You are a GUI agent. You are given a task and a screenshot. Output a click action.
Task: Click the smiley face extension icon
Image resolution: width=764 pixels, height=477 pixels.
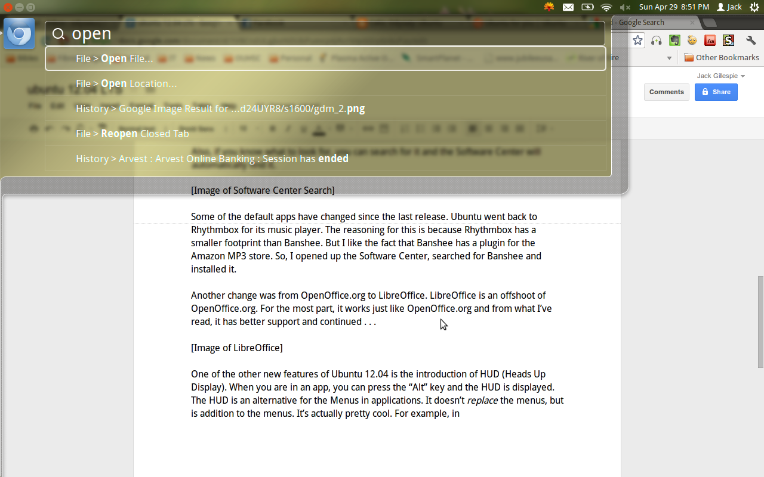(692, 41)
